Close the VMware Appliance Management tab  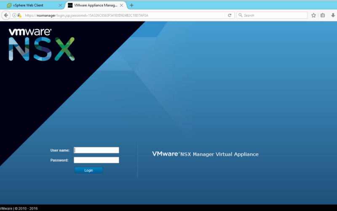pyautogui.click(x=123, y=5)
